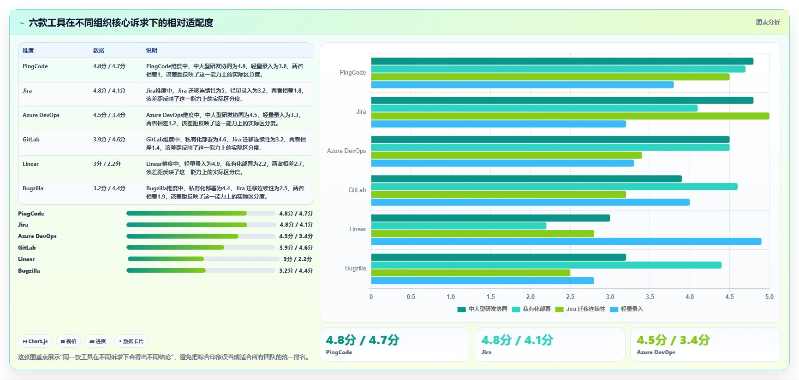Image resolution: width=799 pixels, height=380 pixels.
Task: Click the Linear progress bar
Action: [x=203, y=259]
